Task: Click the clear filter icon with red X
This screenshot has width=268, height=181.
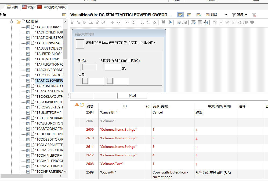Action: [254, 15]
